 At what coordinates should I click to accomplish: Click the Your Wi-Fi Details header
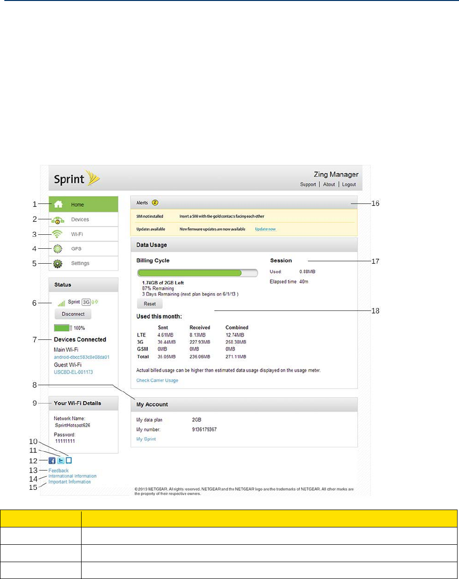tap(83, 403)
